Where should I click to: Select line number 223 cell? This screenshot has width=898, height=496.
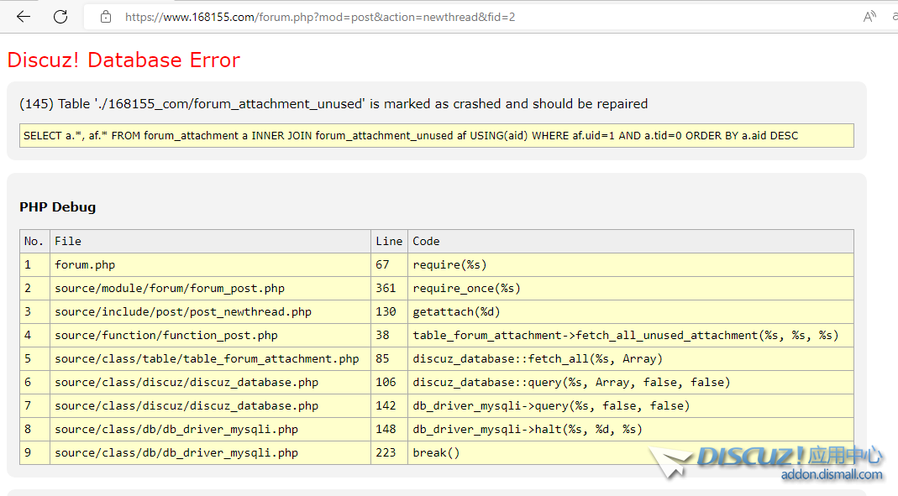click(x=389, y=452)
